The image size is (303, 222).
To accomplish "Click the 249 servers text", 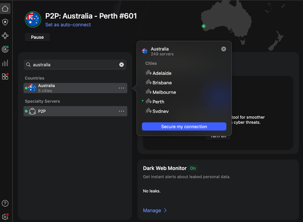I will (x=162, y=54).
